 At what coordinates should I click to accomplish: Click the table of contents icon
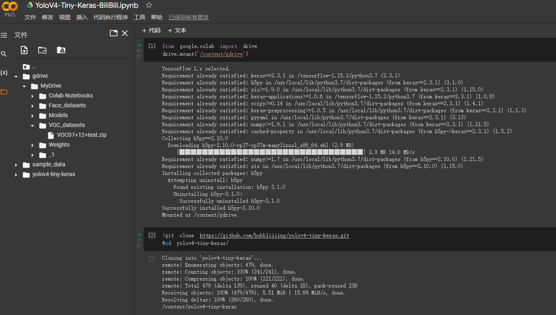coord(4,35)
